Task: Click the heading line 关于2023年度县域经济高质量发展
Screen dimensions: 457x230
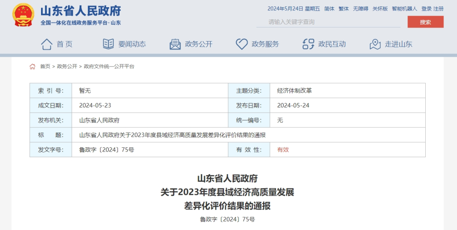Action: click(227, 192)
